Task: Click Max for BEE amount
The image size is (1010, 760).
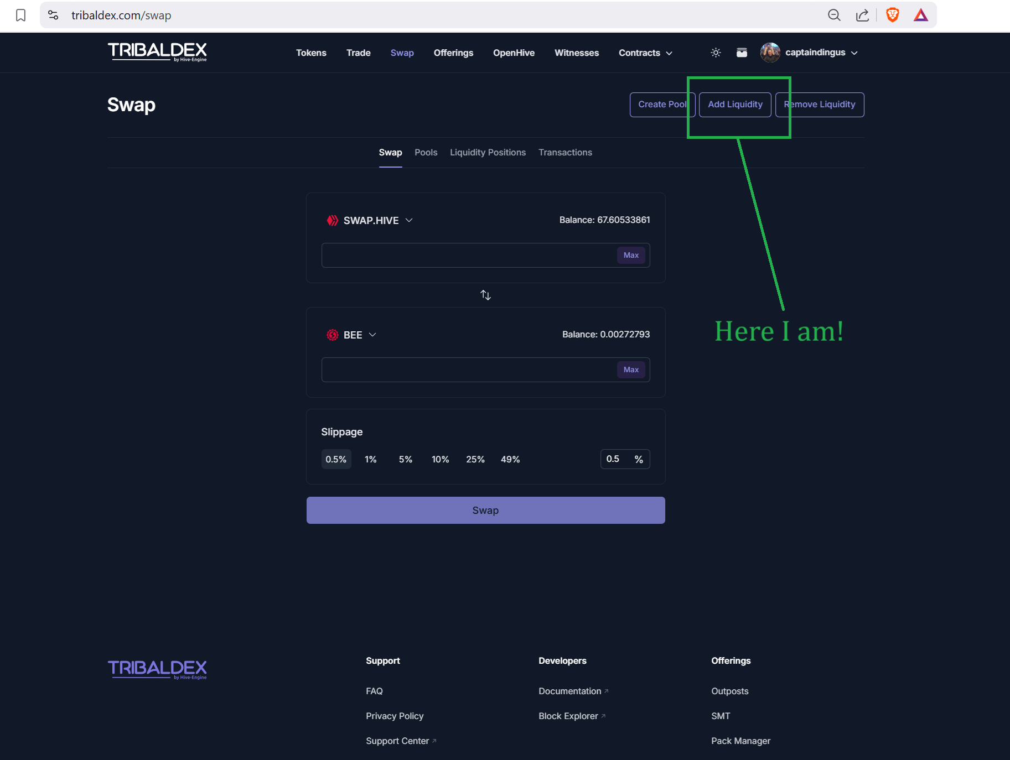Action: pyautogui.click(x=631, y=369)
